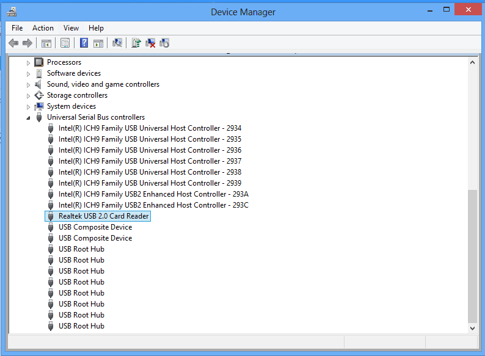
Task: Select ICH9 USB Universal Host Controller - 2938
Action: click(150, 172)
